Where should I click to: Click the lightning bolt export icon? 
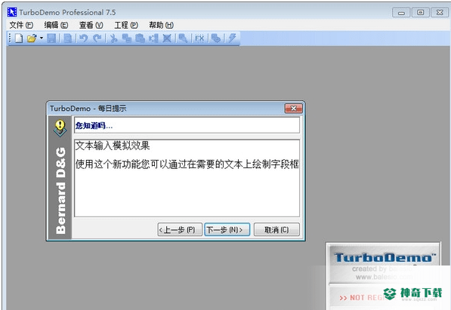pos(232,38)
